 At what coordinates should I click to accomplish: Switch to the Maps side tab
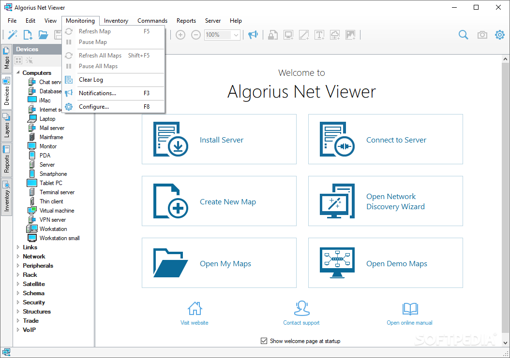coord(6,58)
